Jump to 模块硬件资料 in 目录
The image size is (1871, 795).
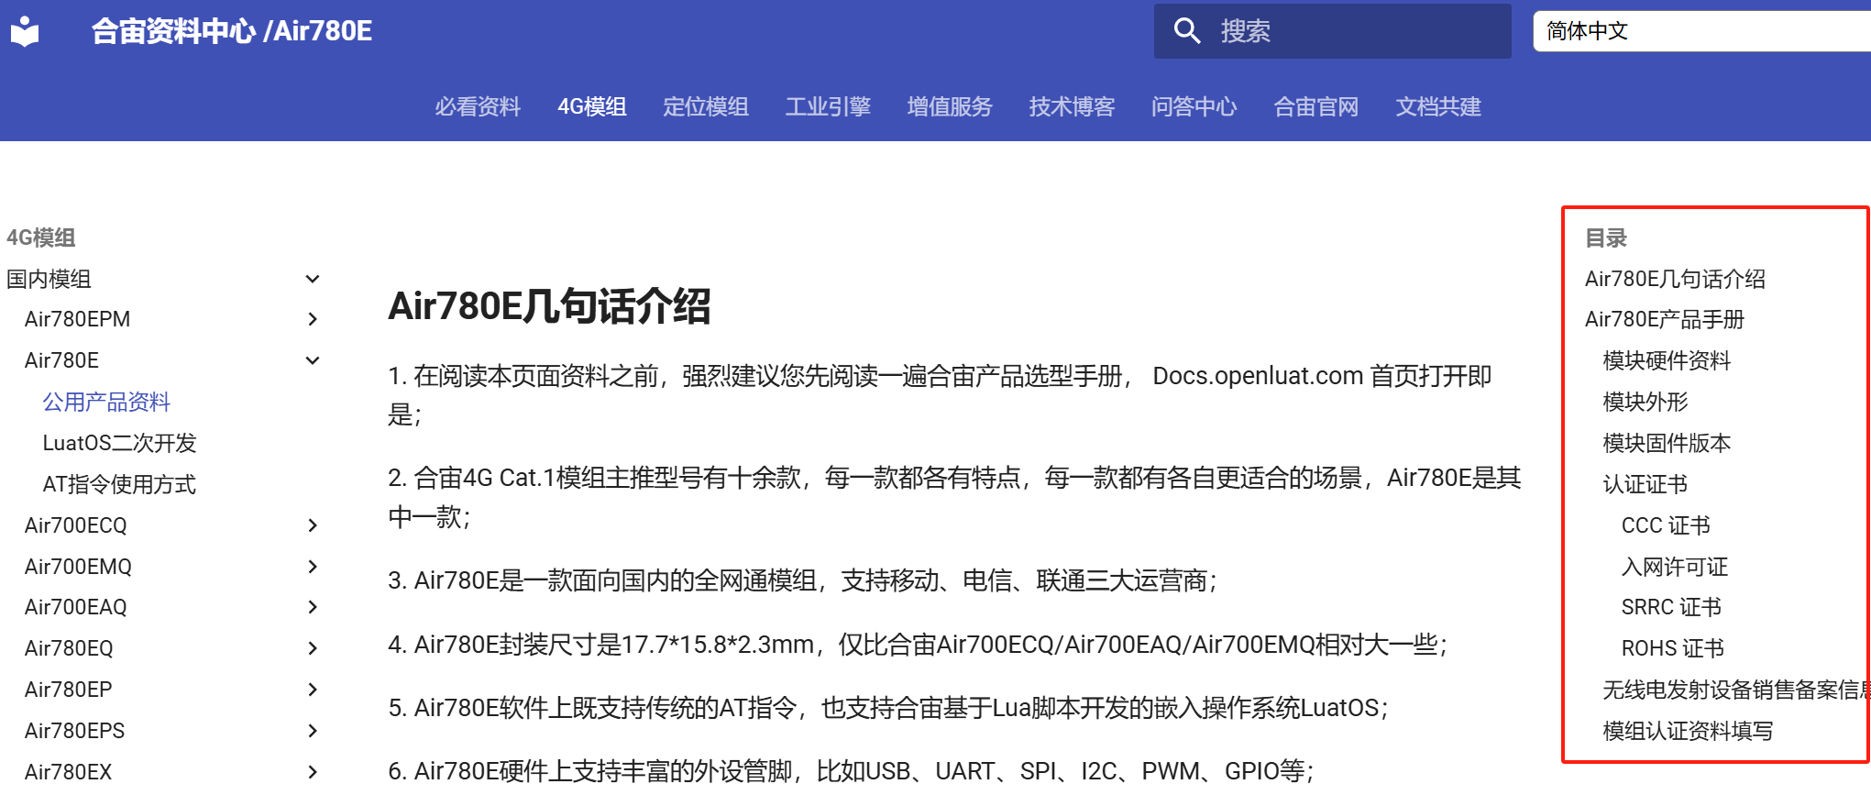(x=1667, y=360)
